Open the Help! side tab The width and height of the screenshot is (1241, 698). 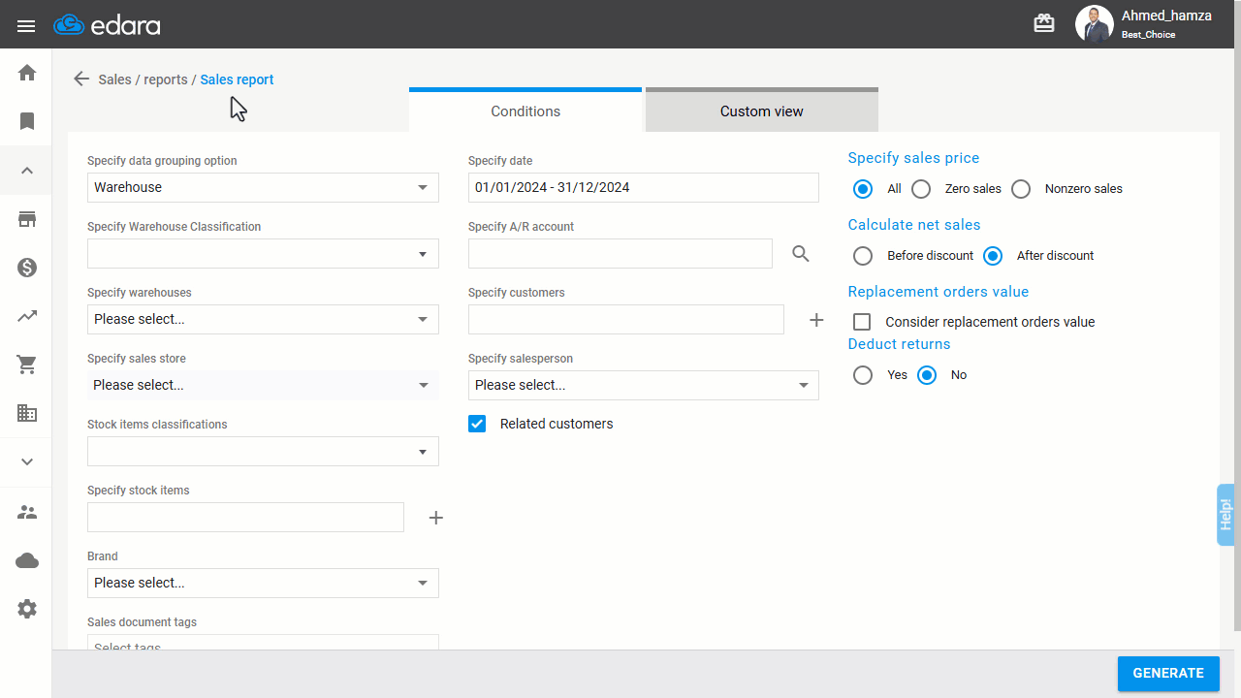pyautogui.click(x=1225, y=515)
